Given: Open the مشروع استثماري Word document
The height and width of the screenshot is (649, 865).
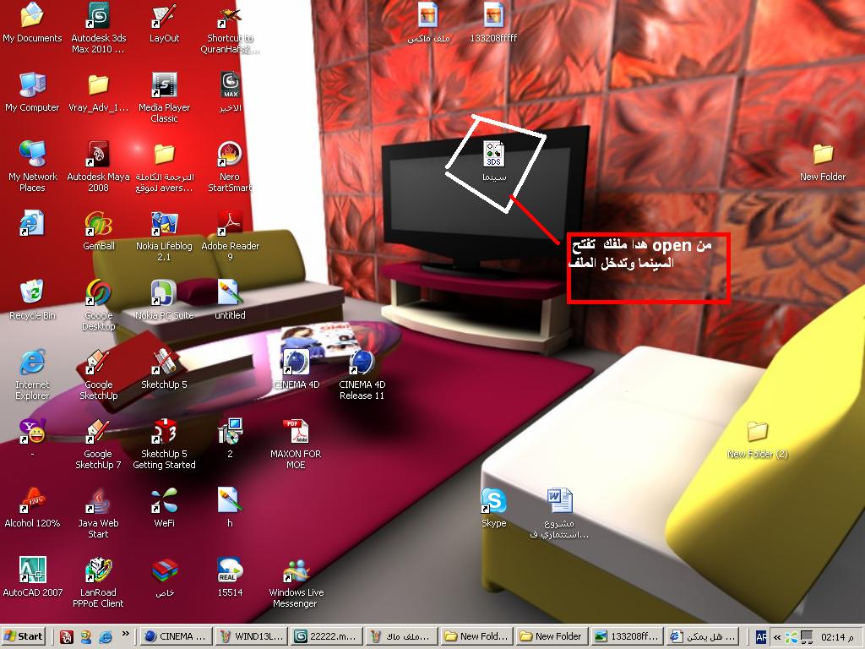Looking at the screenshot, I should point(559,513).
